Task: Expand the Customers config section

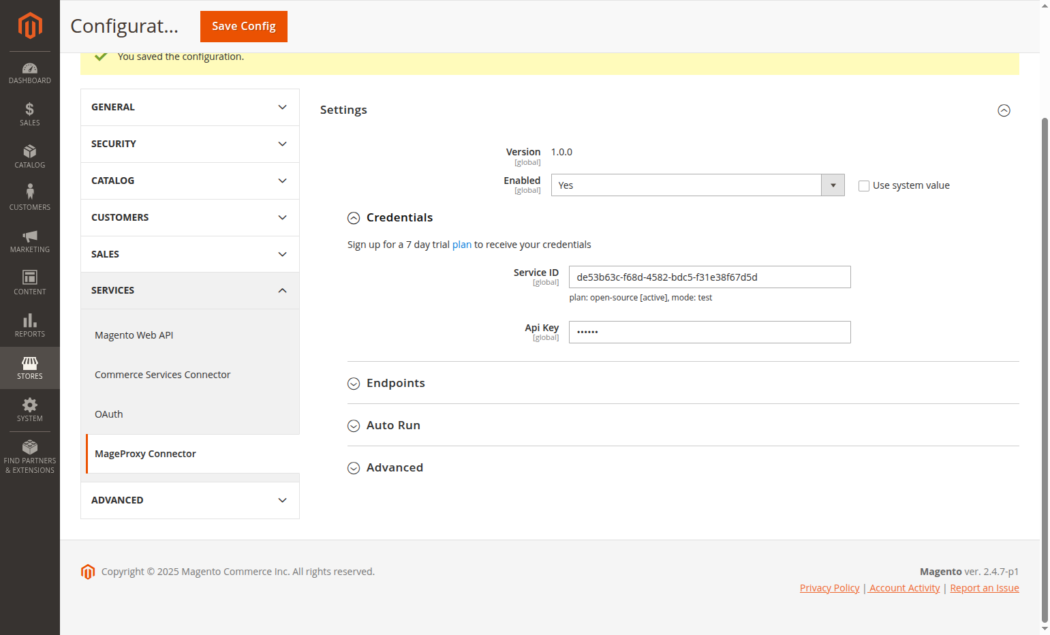Action: [x=190, y=218]
